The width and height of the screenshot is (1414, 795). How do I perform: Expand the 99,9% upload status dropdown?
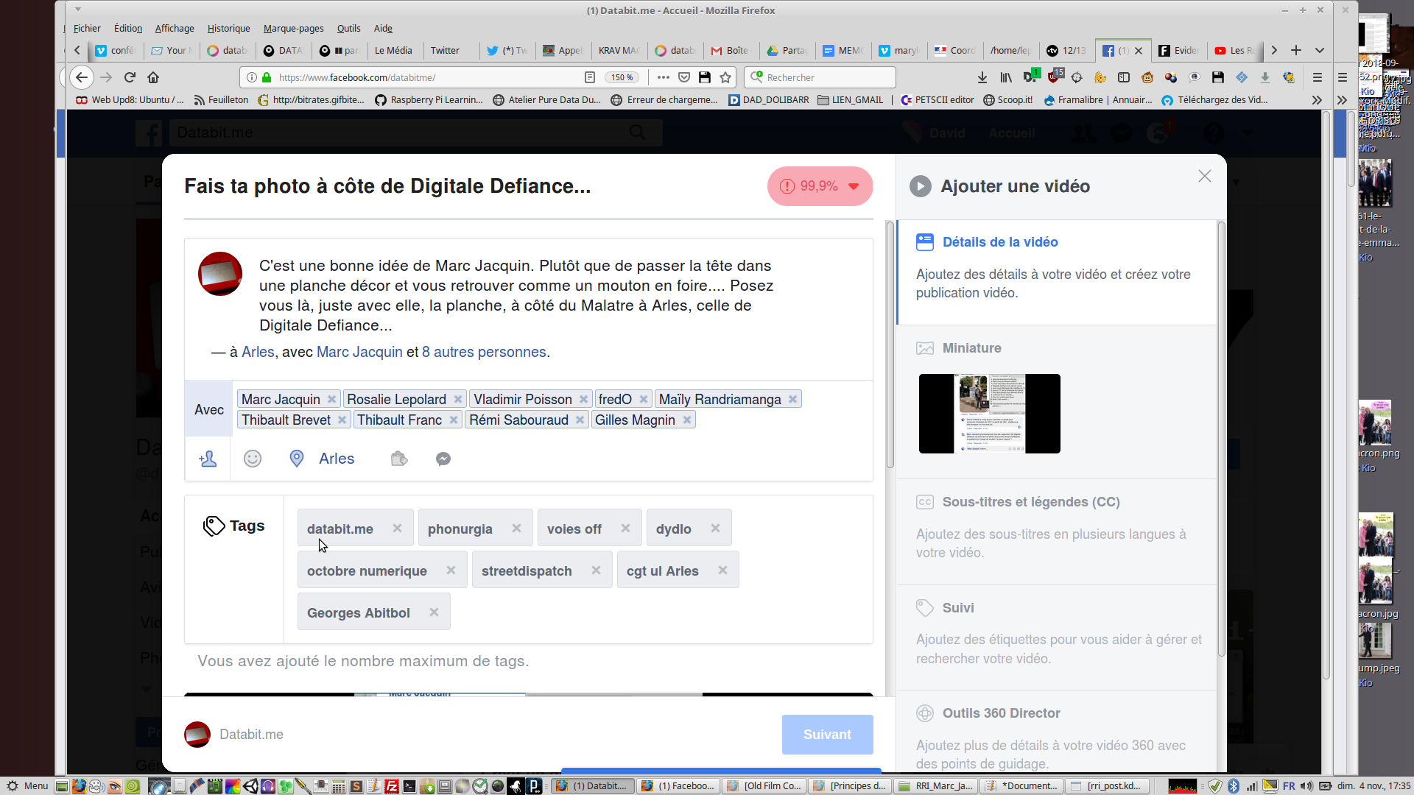tap(854, 186)
